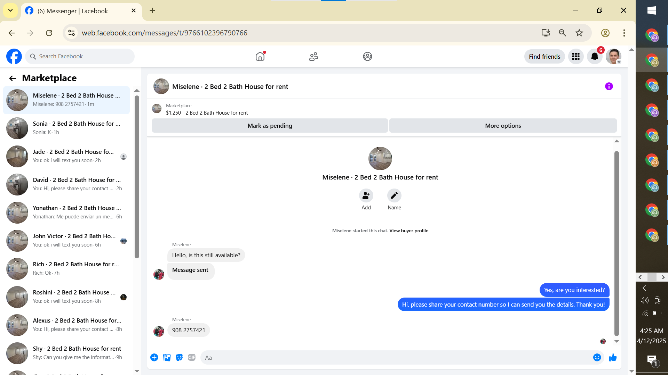Choose a GIF in composer
The width and height of the screenshot is (668, 375).
pos(192,357)
